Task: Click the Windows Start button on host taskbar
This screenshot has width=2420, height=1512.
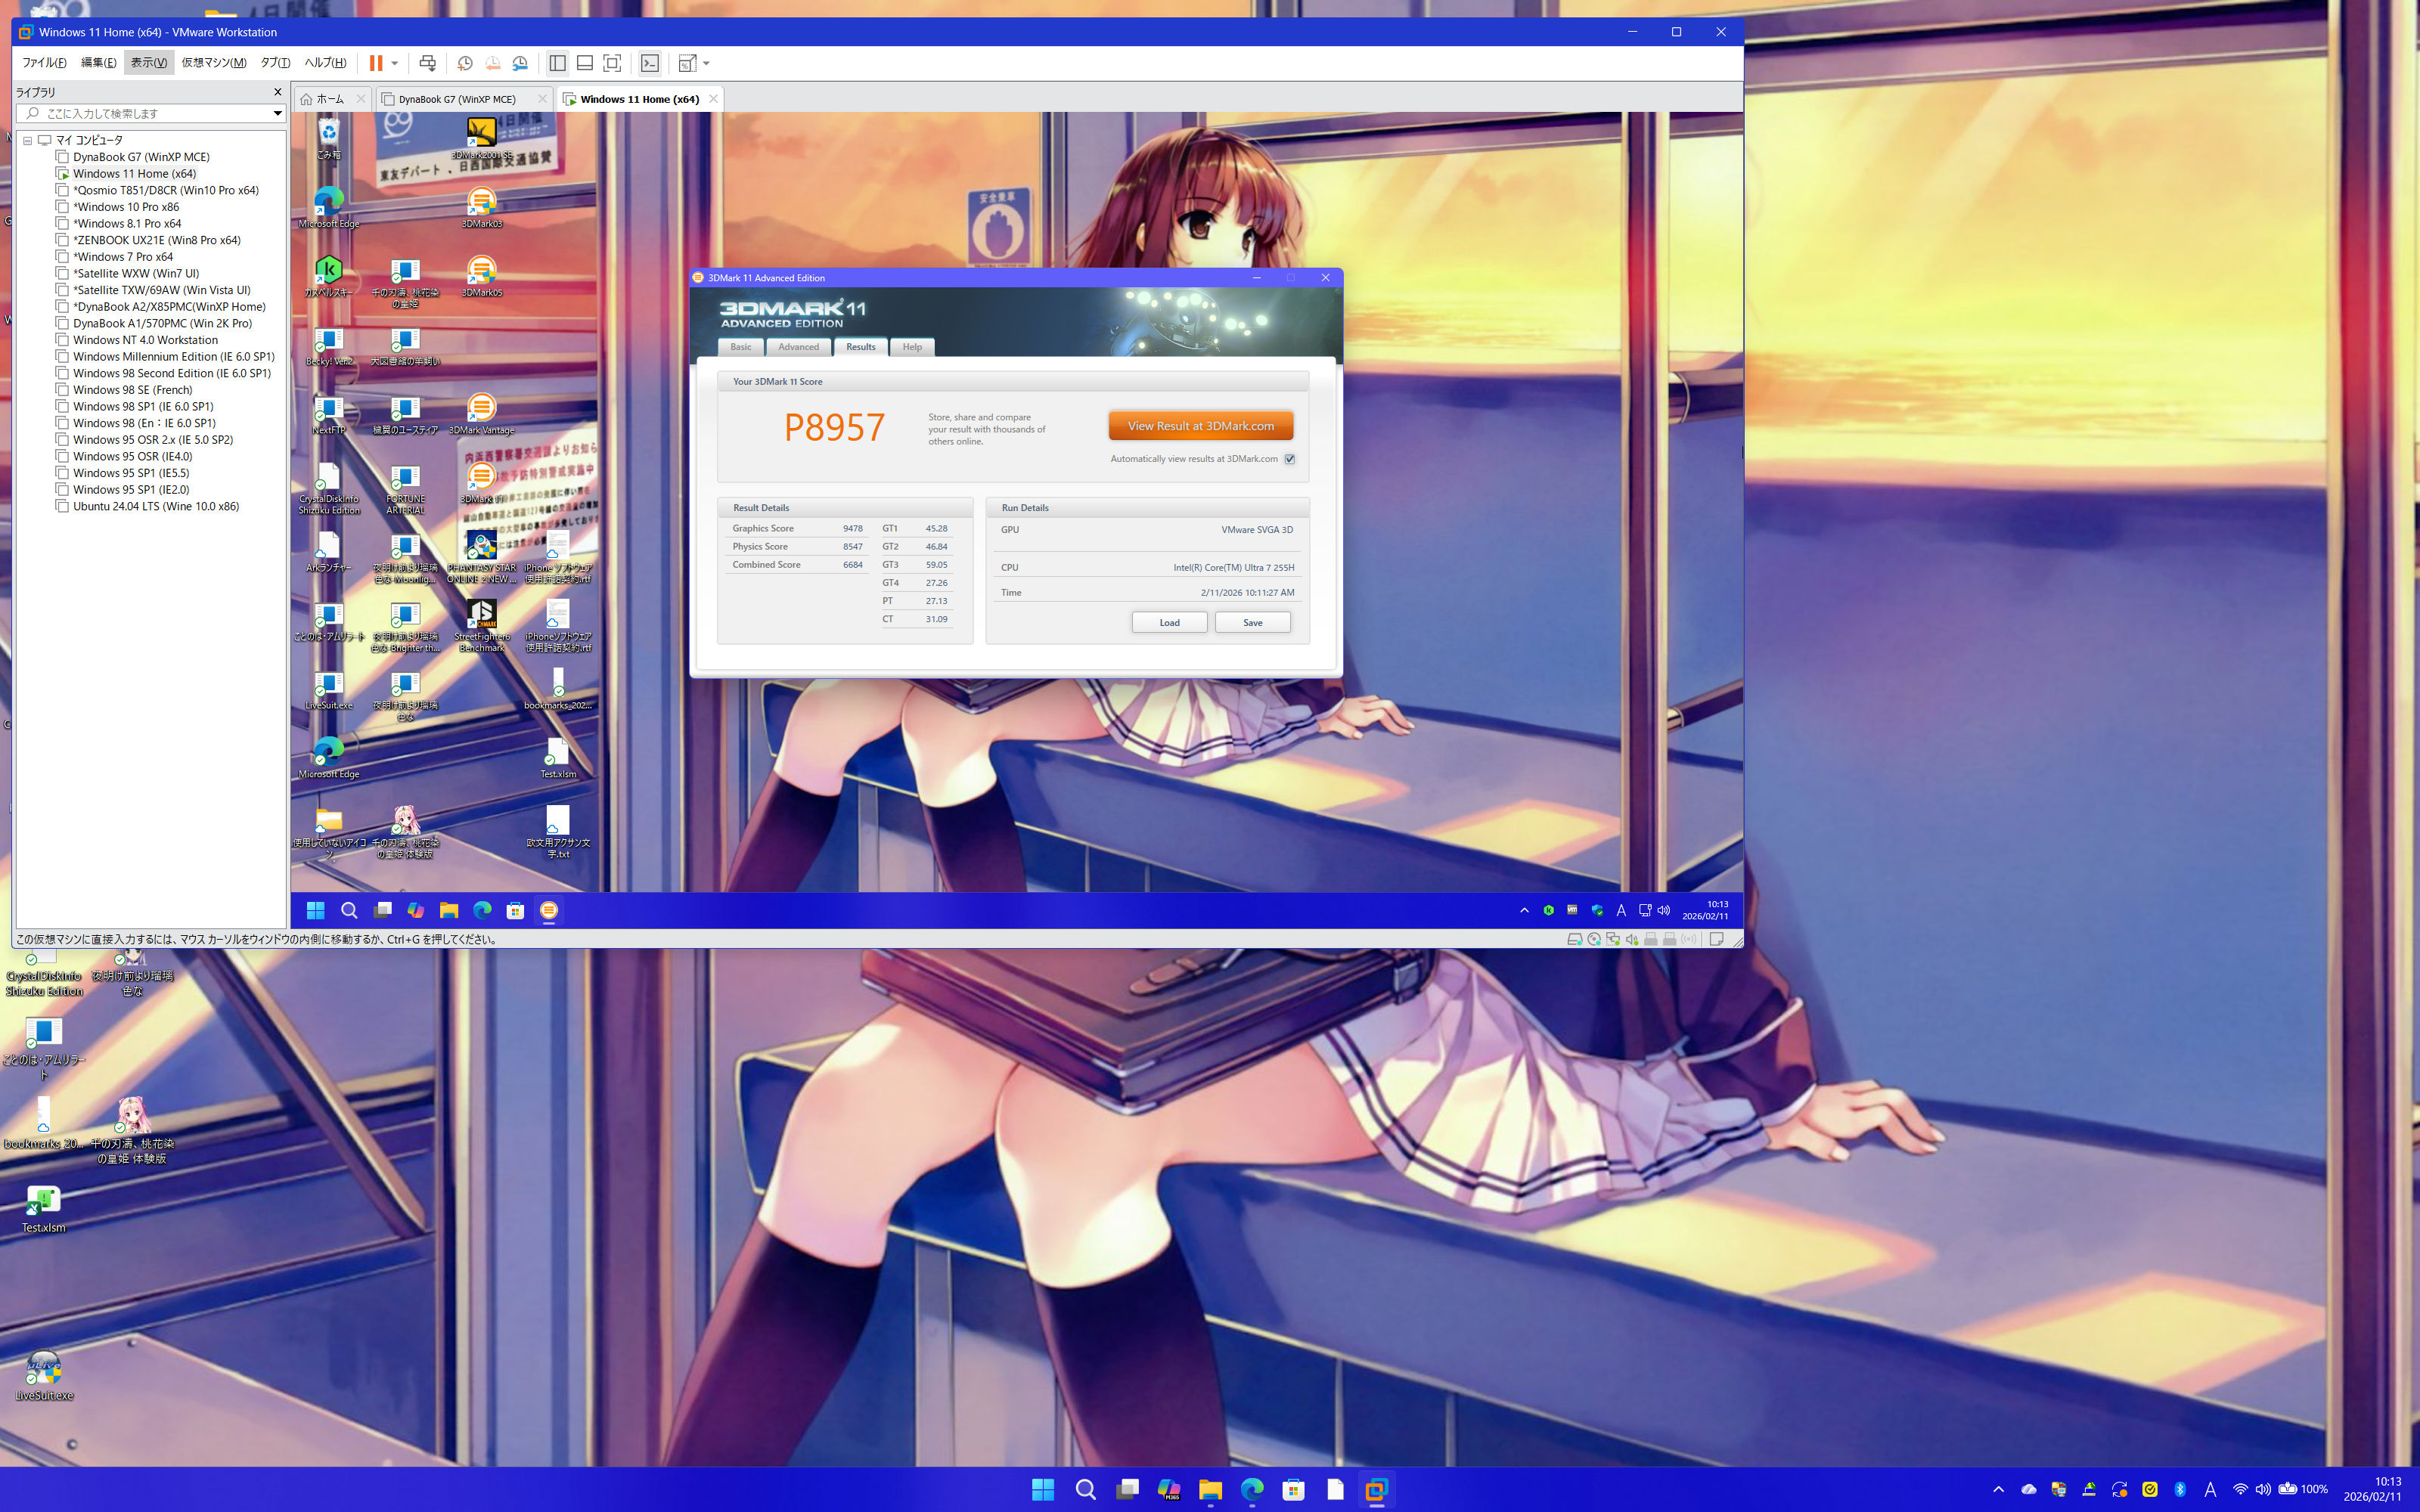Action: tap(1042, 1490)
